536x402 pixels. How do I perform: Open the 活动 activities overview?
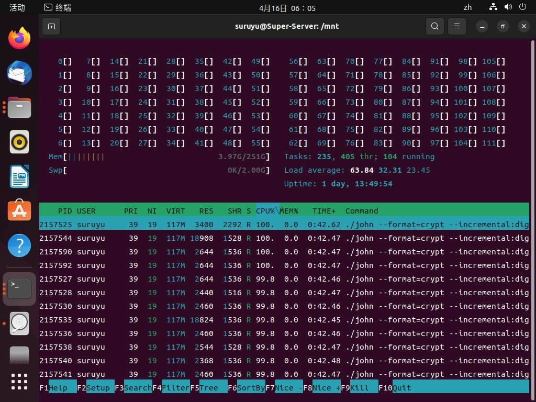[17, 7]
